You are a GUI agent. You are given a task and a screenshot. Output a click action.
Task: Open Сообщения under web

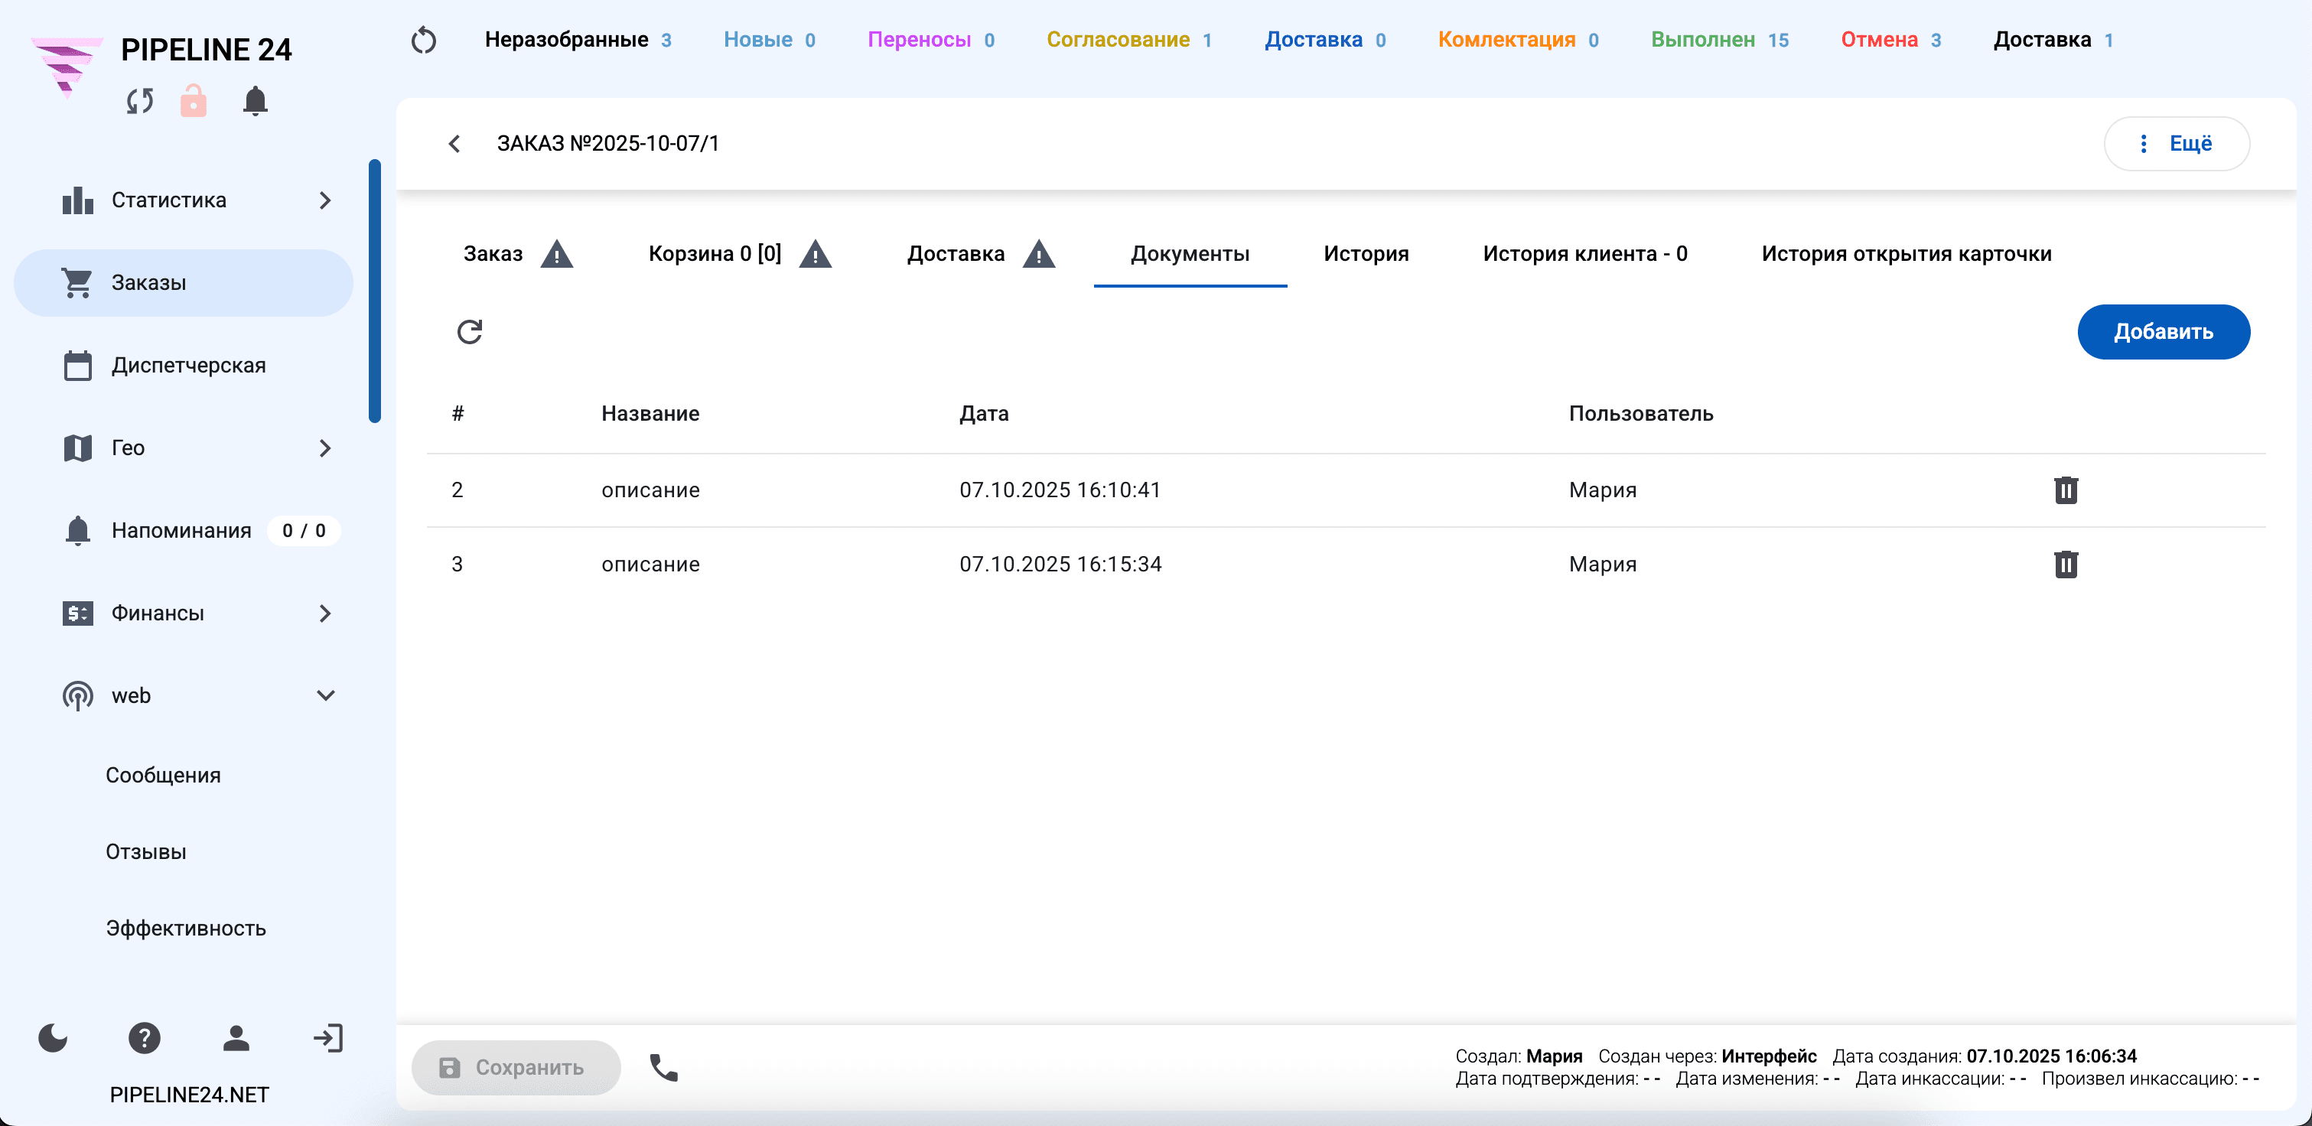(164, 775)
